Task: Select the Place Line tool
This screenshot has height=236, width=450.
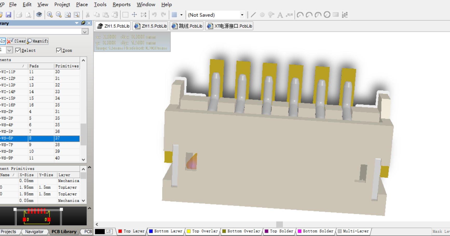Action: click(253, 15)
